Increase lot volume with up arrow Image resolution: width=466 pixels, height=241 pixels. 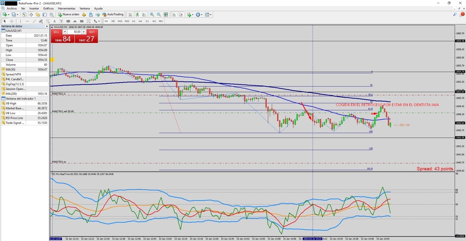tap(84, 32)
